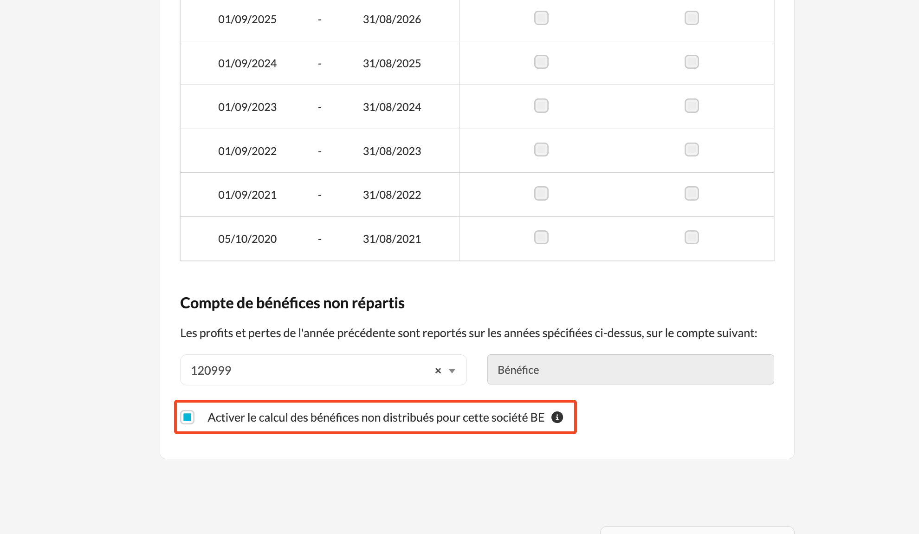
Task: Check first checkbox for 01/09/2023 period
Action: pyautogui.click(x=541, y=106)
